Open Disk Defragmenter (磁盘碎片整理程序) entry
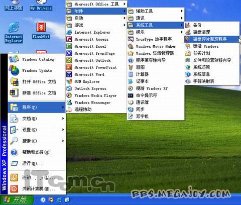 coord(212,39)
